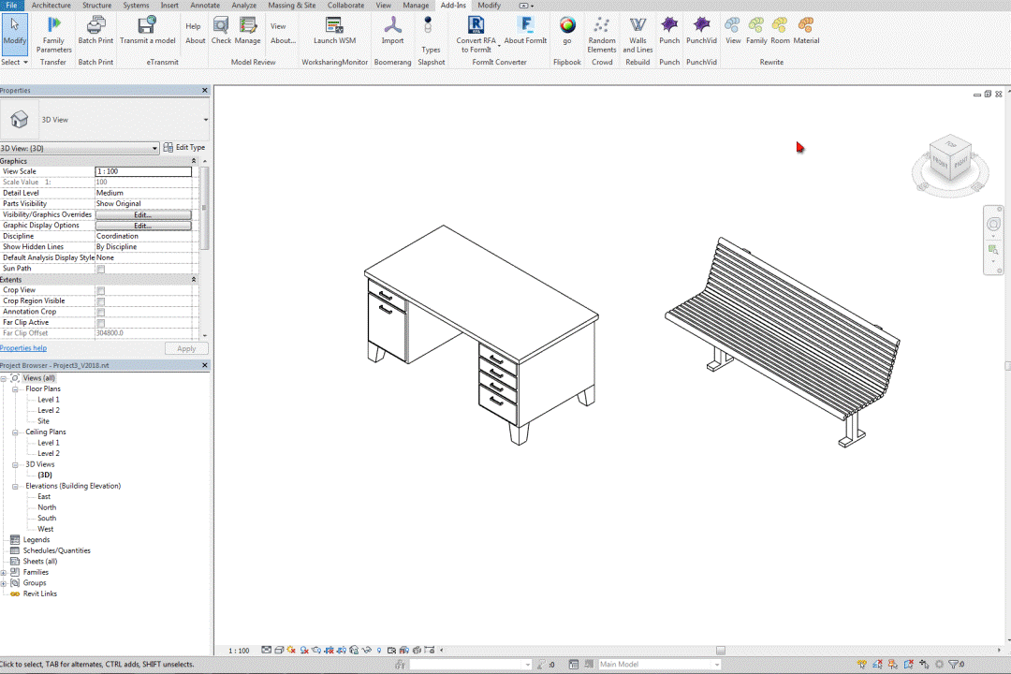
Task: Click the View Scale input field
Action: point(143,171)
